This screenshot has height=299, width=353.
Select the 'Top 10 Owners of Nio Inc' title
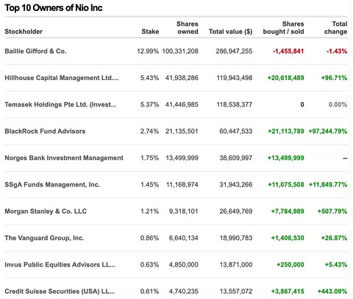click(54, 8)
